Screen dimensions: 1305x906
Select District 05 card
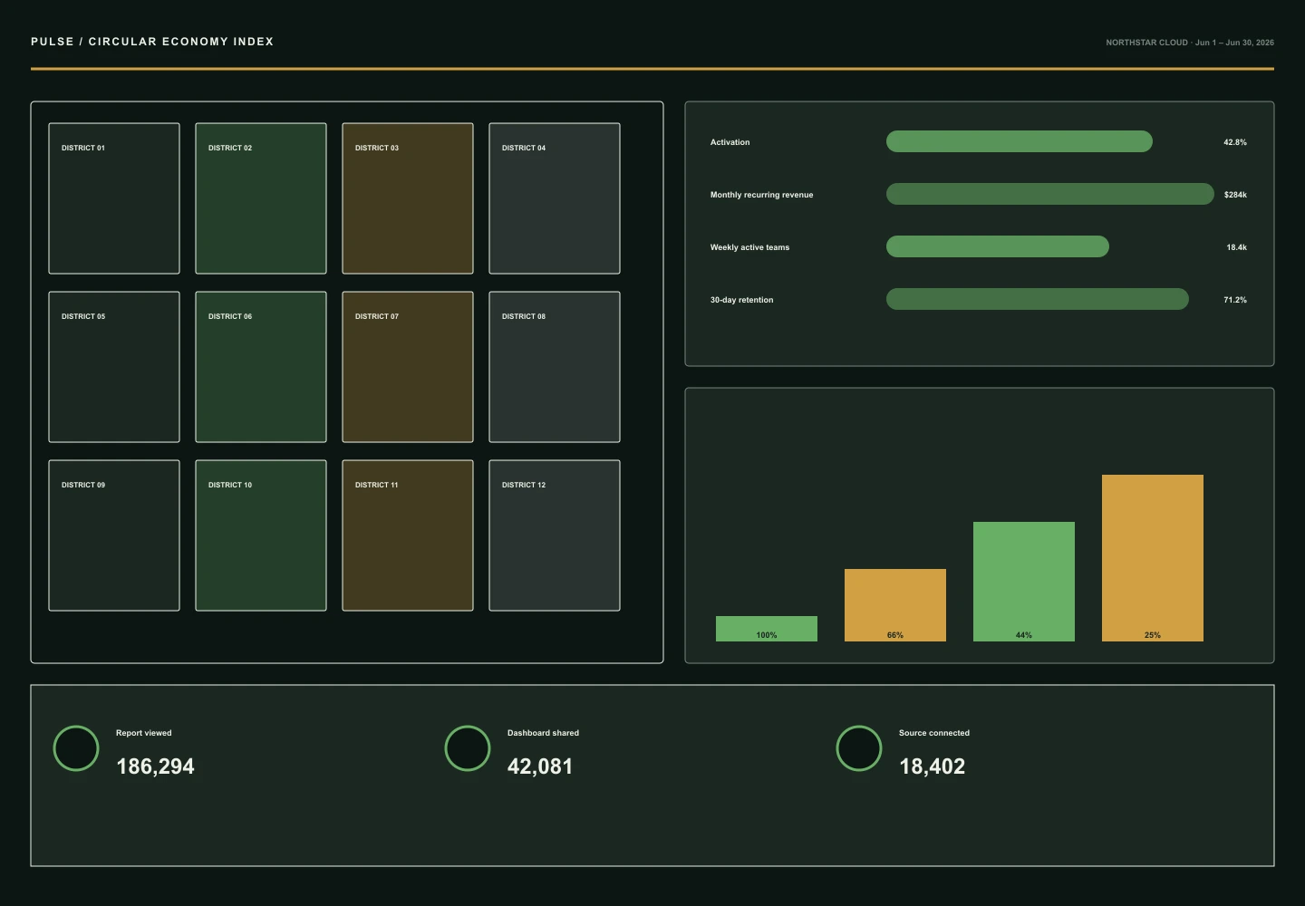tap(114, 367)
